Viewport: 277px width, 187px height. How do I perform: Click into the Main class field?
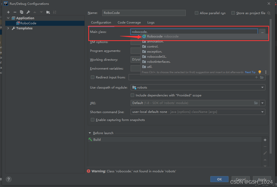(194, 32)
